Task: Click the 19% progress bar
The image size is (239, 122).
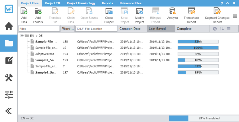Action: (198, 72)
